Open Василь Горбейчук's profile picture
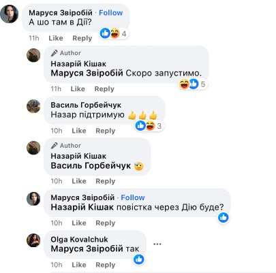Image resolution: width=276 pixels, height=273 pixels. click(x=33, y=106)
